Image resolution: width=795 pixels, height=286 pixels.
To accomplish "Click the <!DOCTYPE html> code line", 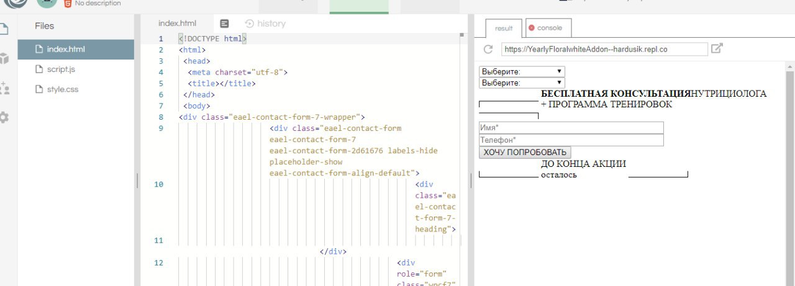I will click(x=213, y=39).
